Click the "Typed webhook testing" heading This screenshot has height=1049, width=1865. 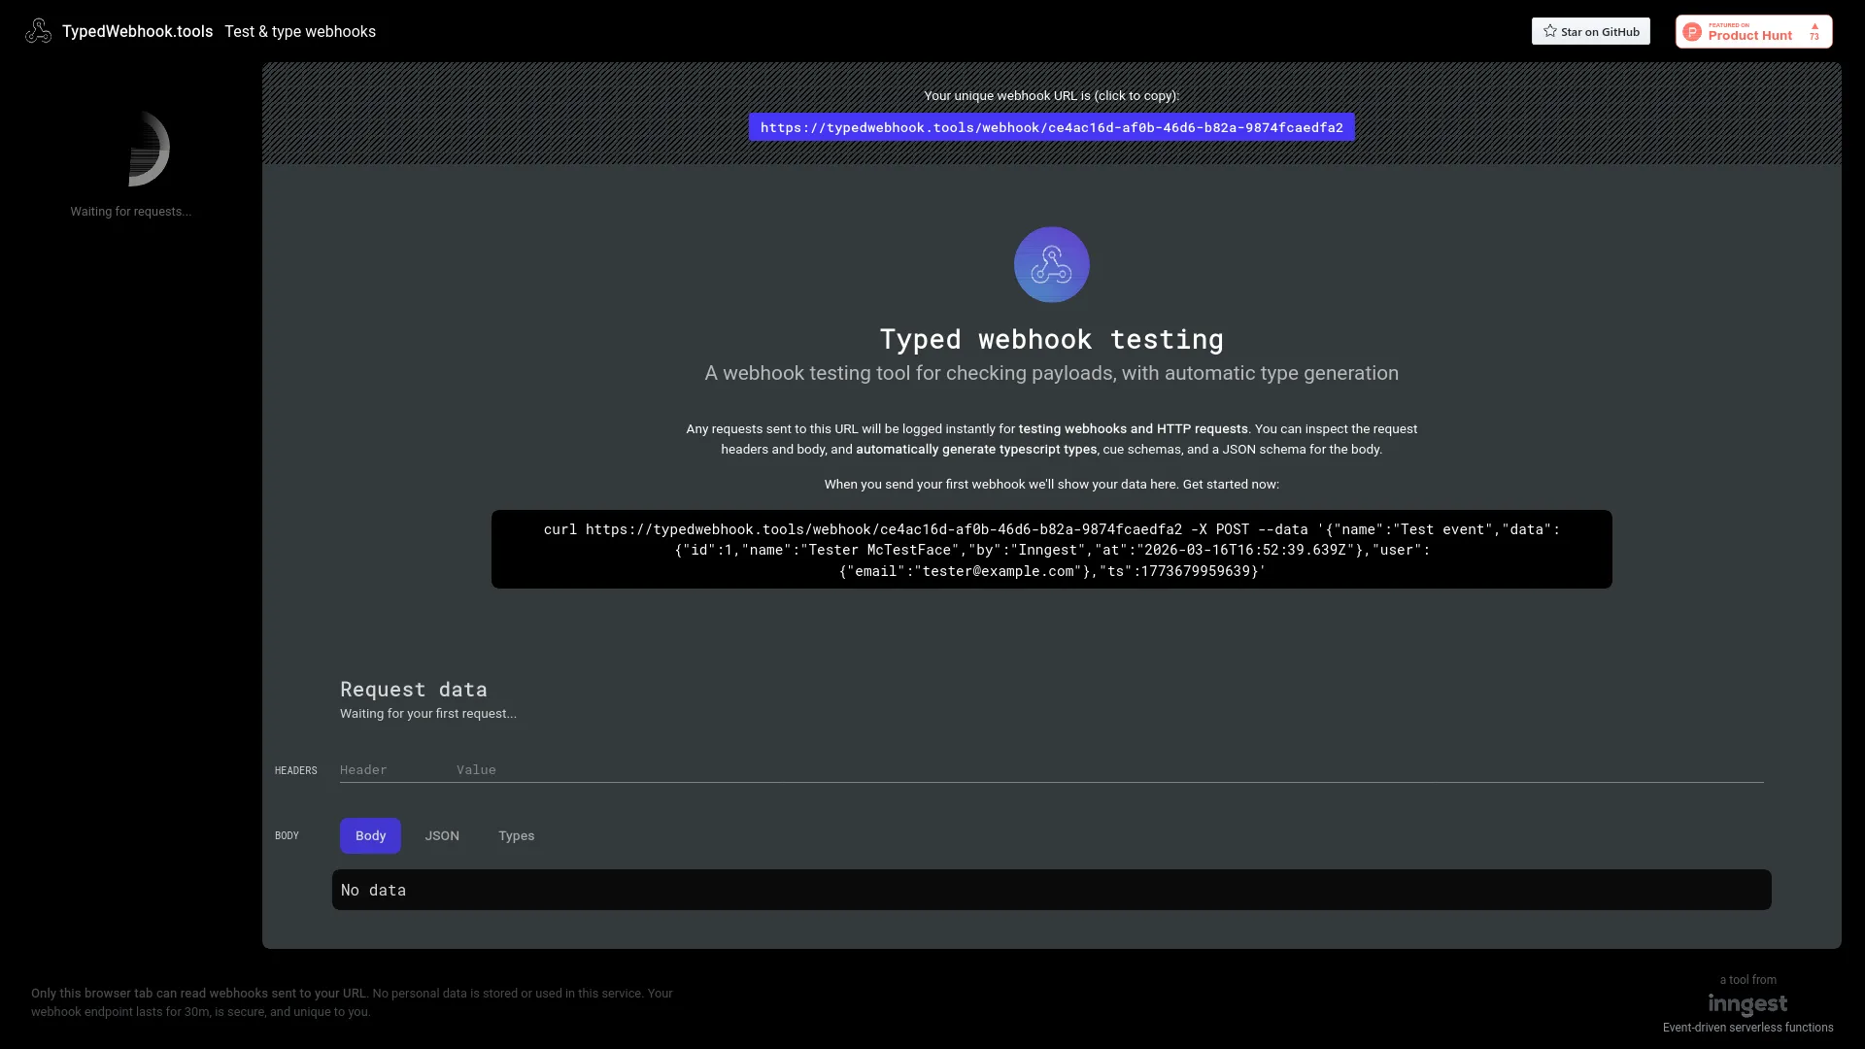click(x=1051, y=339)
